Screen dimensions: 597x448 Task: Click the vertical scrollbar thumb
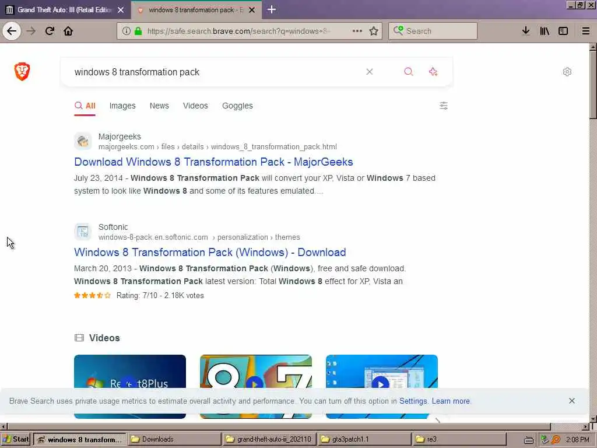(x=593, y=85)
